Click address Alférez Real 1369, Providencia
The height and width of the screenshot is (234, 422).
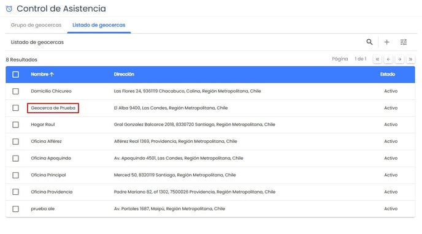coord(175,142)
